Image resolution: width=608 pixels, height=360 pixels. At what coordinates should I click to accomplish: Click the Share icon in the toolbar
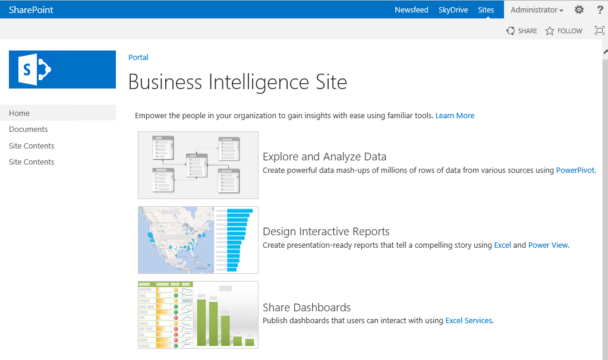[511, 31]
